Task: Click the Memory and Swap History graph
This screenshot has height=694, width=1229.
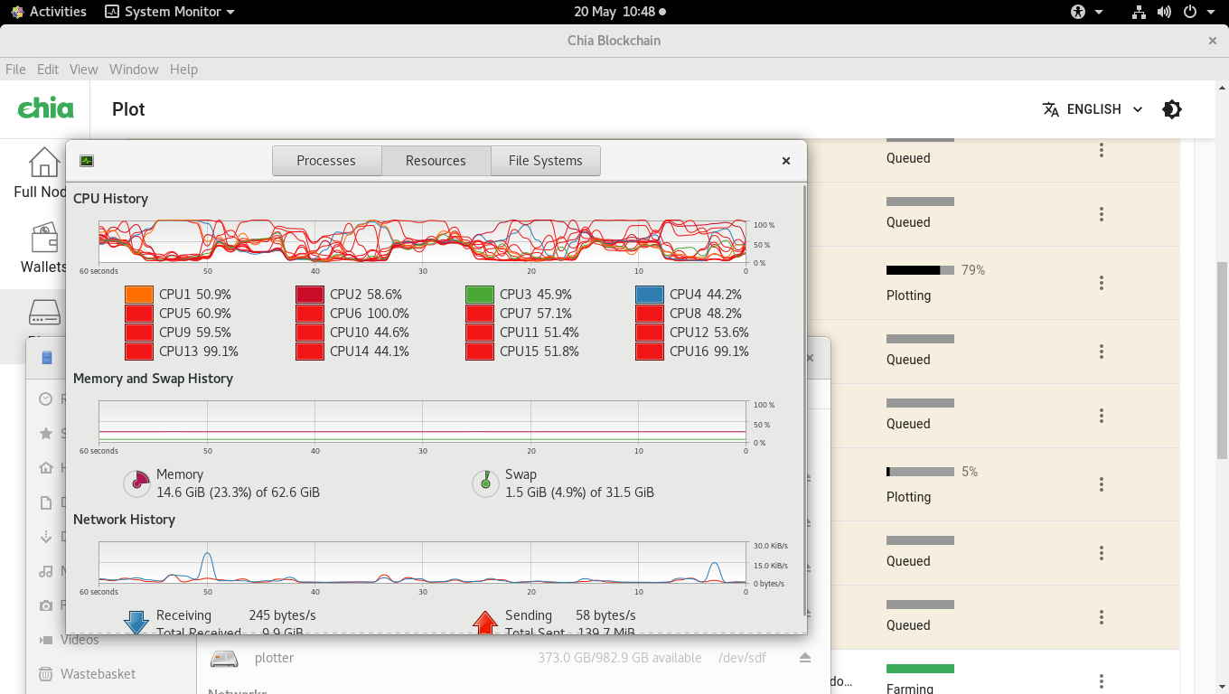Action: (x=422, y=421)
